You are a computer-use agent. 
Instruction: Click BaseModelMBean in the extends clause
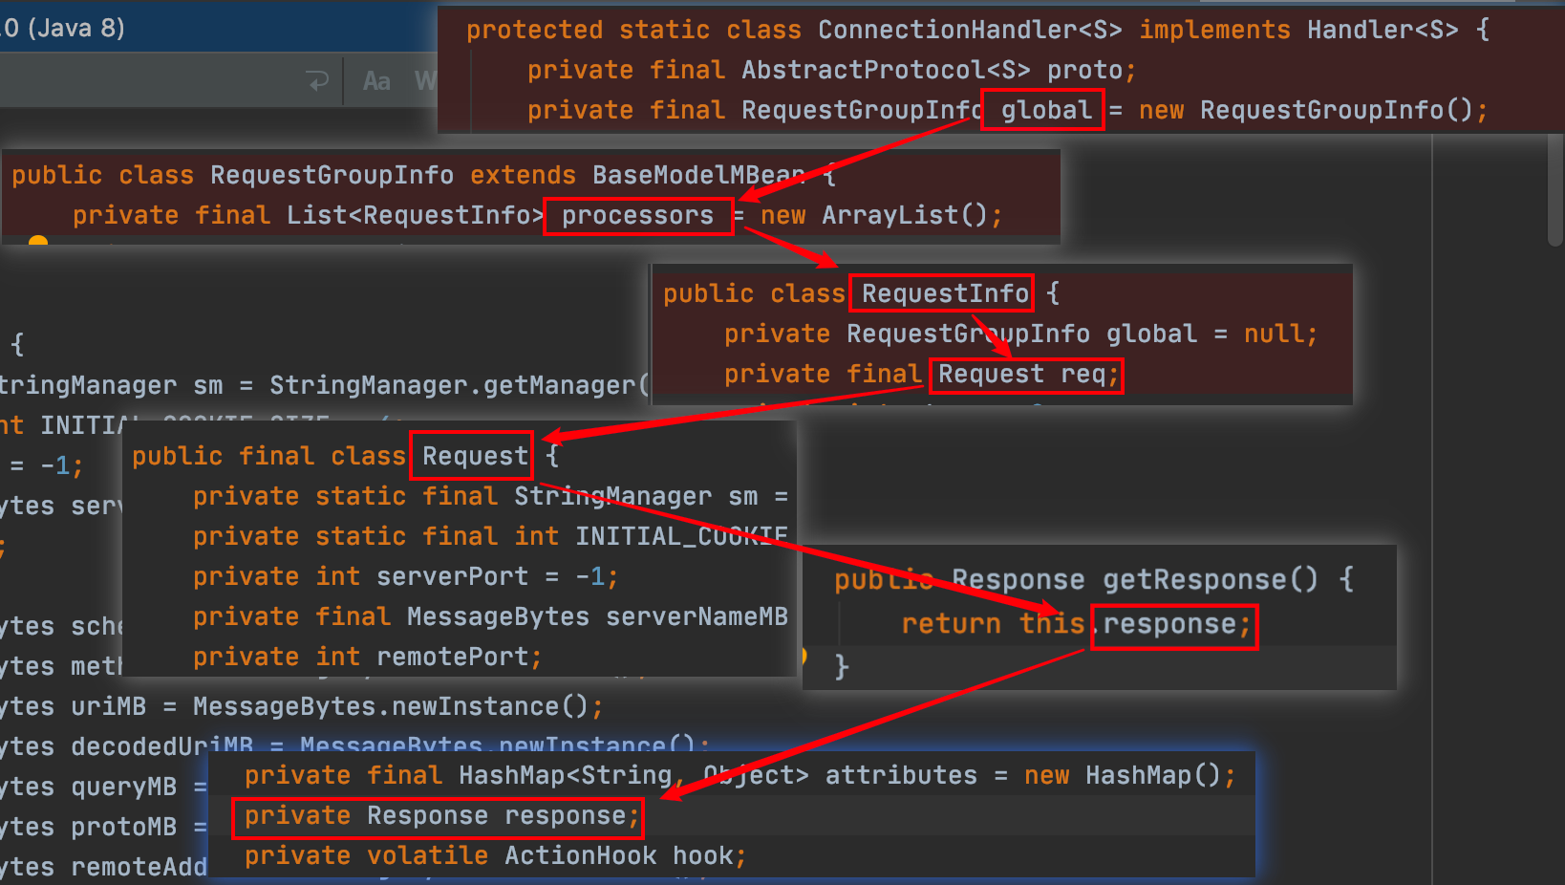pyautogui.click(x=697, y=176)
